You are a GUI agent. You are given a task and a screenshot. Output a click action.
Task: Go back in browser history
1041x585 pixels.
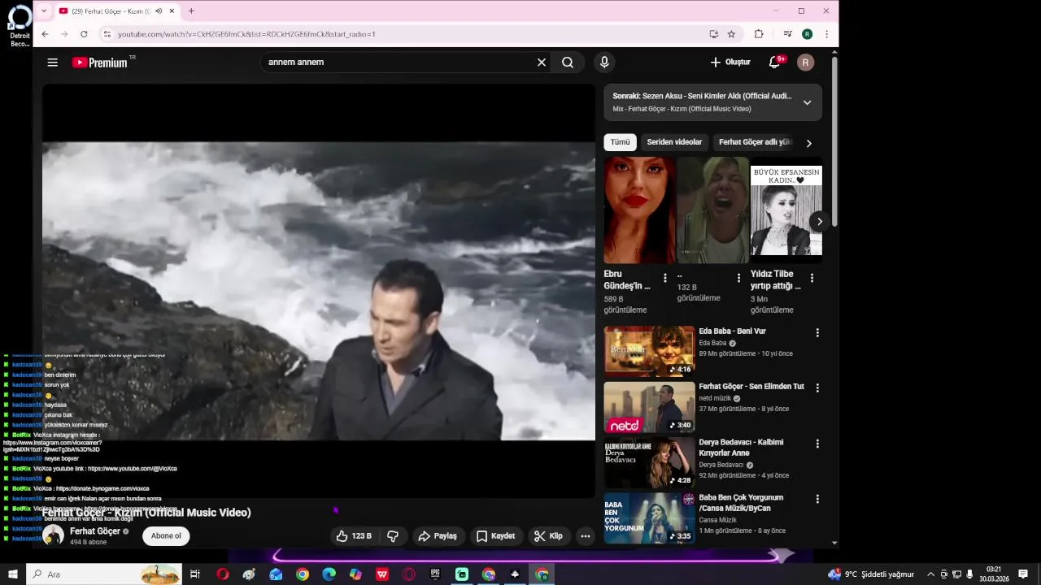(x=45, y=34)
